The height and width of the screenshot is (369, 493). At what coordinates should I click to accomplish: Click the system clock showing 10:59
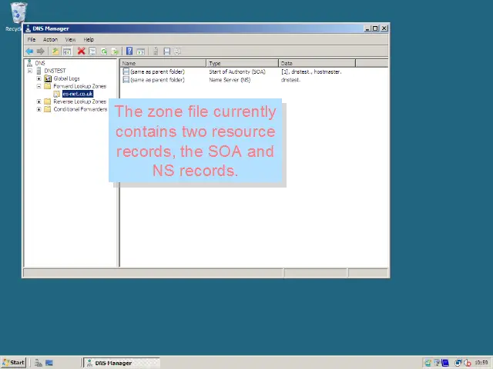click(x=481, y=363)
